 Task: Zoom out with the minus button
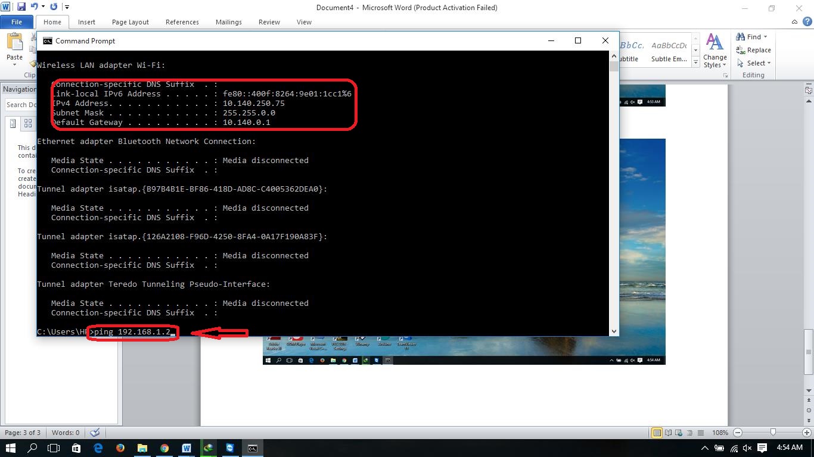(738, 433)
